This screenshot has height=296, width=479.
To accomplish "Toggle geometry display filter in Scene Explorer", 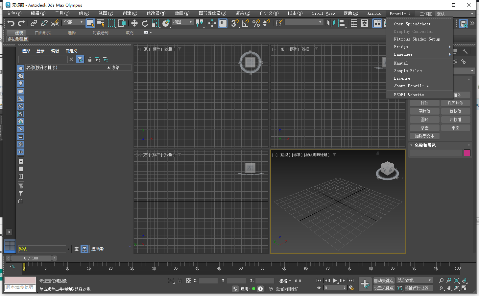I will 21,68.
